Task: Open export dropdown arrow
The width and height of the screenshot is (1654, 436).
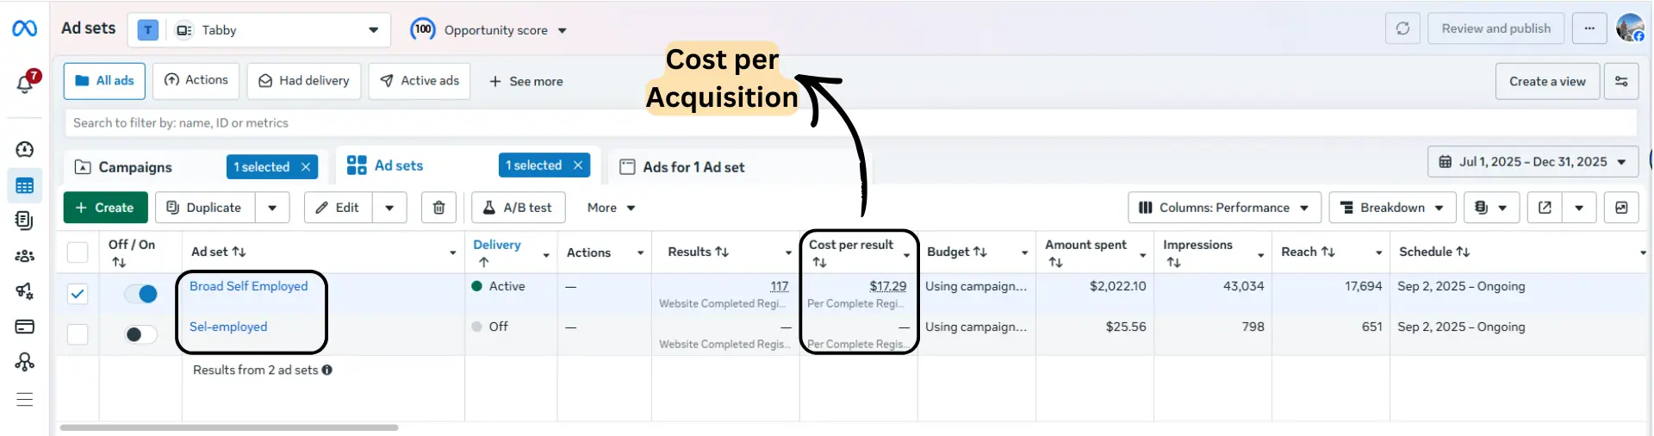Action: (1579, 208)
